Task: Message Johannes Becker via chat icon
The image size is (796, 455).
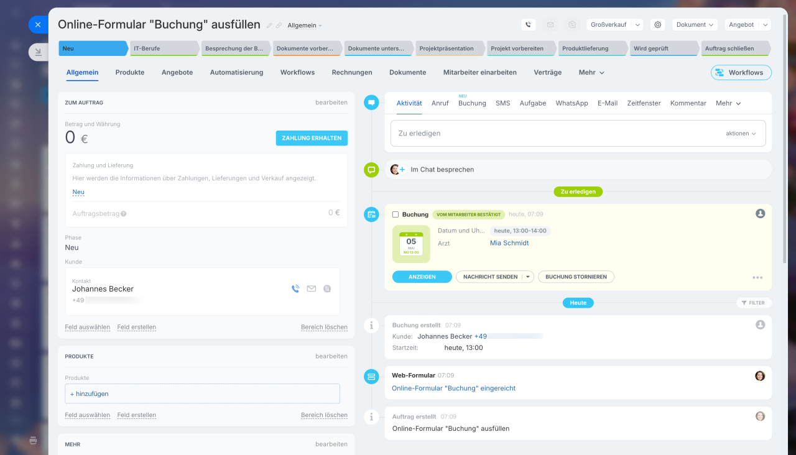Action: click(327, 288)
